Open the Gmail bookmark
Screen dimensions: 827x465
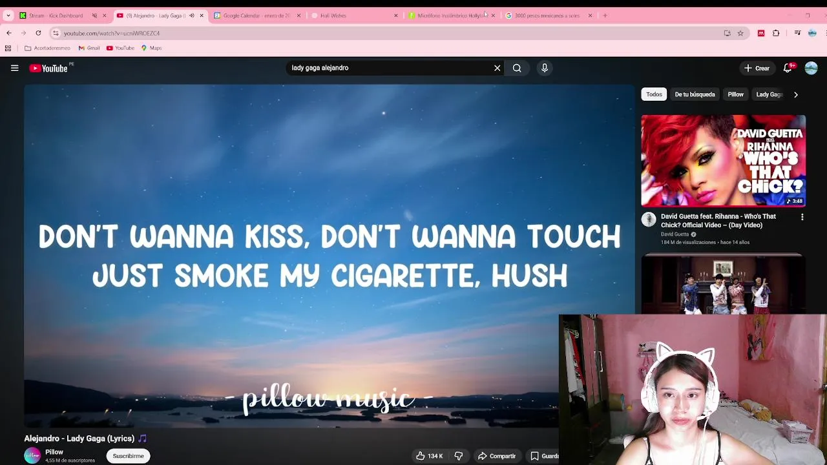pos(89,48)
